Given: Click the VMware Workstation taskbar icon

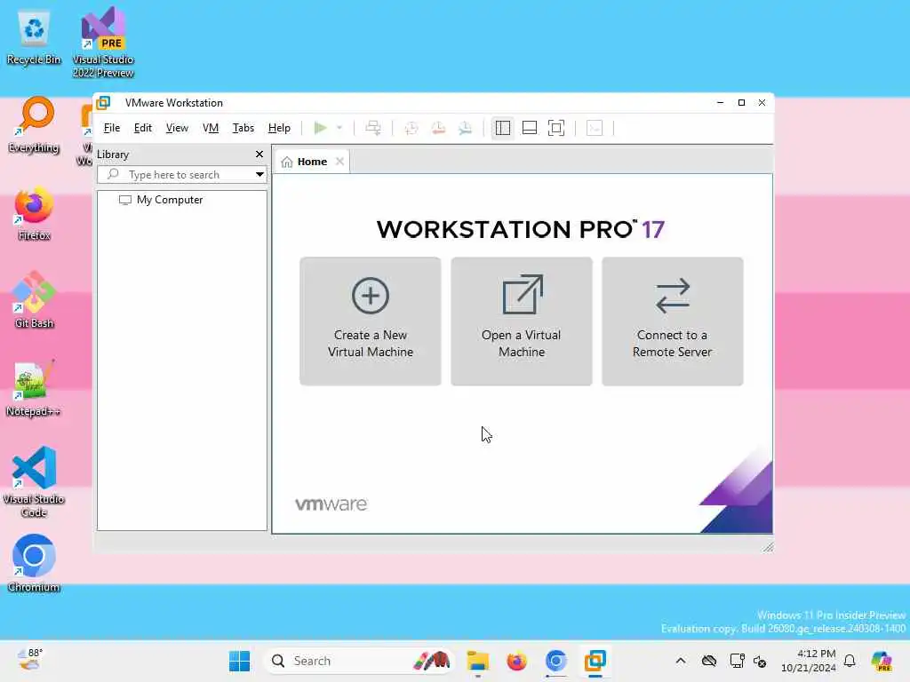Looking at the screenshot, I should pyautogui.click(x=595, y=661).
